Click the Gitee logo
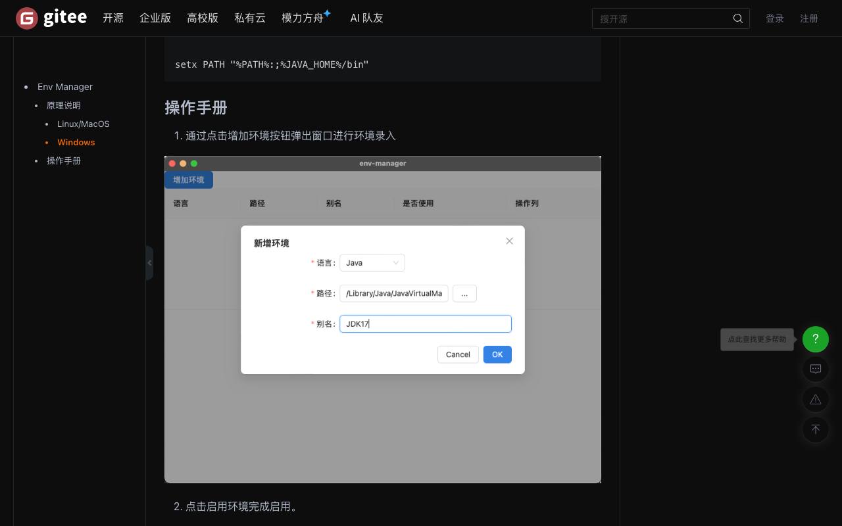The width and height of the screenshot is (842, 526). (x=51, y=18)
